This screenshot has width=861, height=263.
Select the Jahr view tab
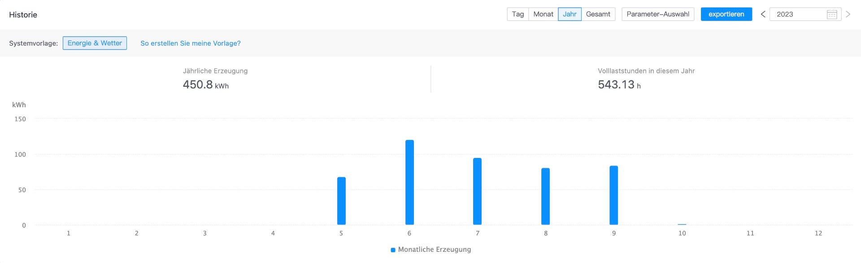(x=570, y=14)
